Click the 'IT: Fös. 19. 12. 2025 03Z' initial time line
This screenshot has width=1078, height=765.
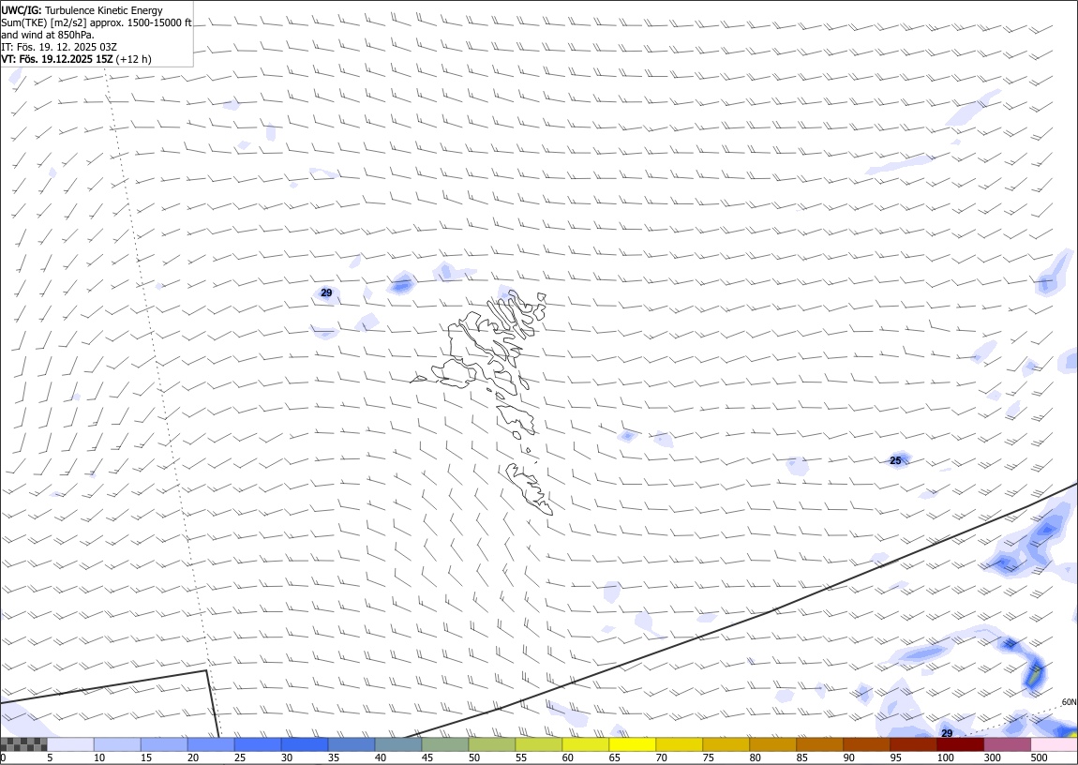coord(59,47)
